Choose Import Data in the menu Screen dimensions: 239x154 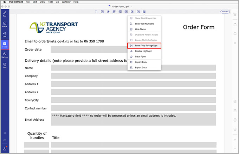click(x=144, y=62)
